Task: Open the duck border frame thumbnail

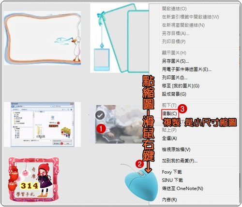Action: 43,38
